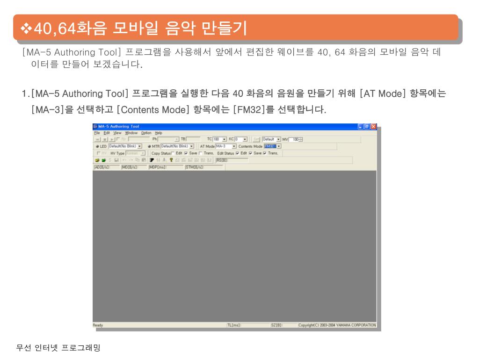Open the Edit menu

[x=107, y=133]
